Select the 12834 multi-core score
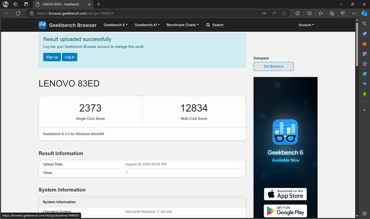The height and width of the screenshot is (219, 370). click(x=194, y=108)
